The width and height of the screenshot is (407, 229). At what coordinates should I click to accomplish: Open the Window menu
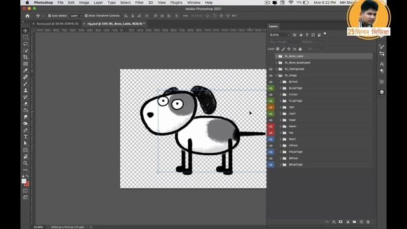[193, 3]
